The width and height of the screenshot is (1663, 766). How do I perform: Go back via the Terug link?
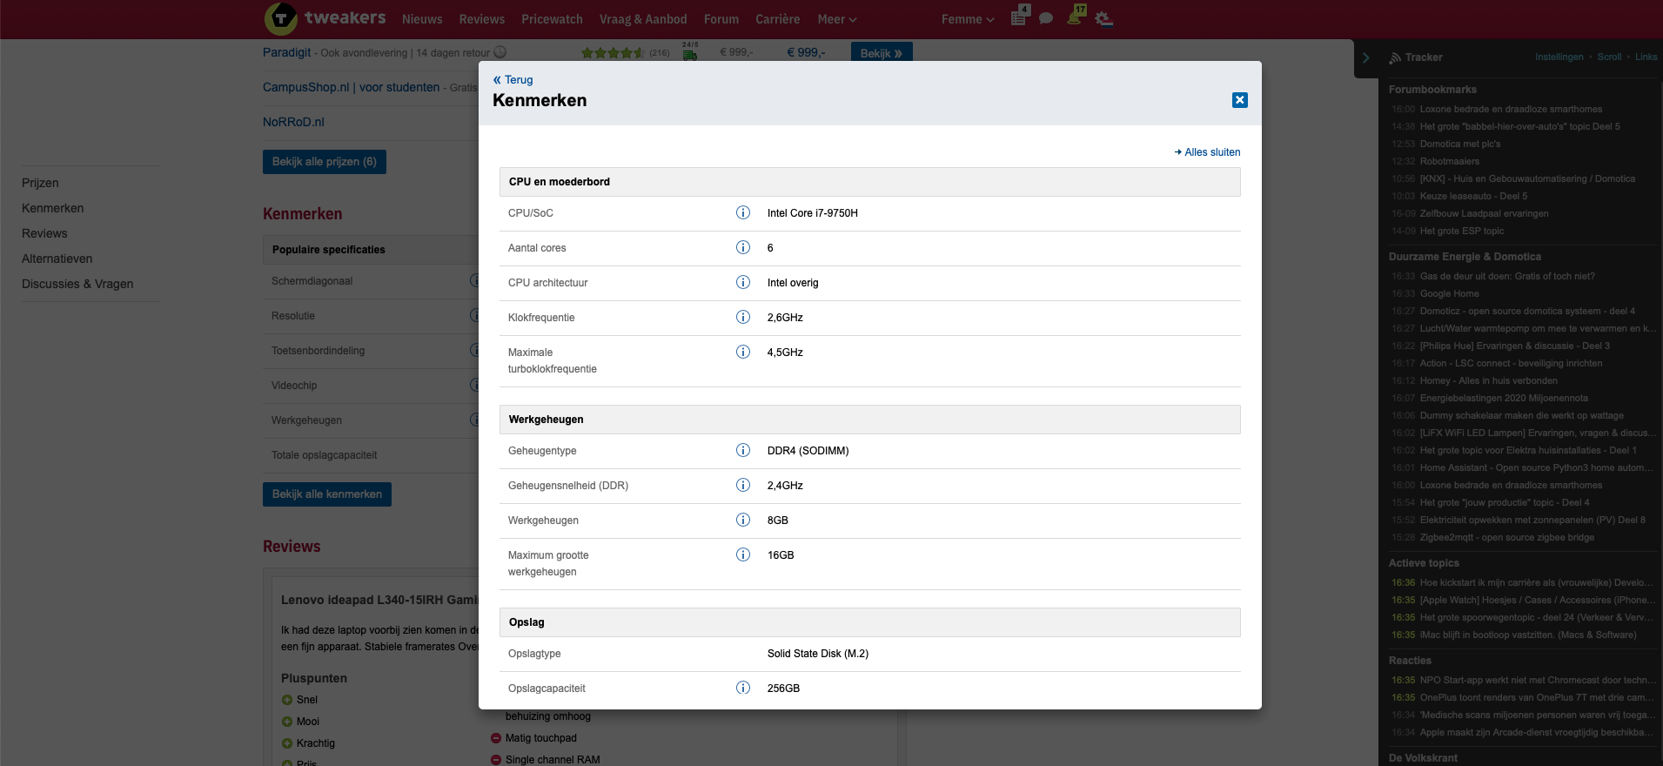(513, 79)
